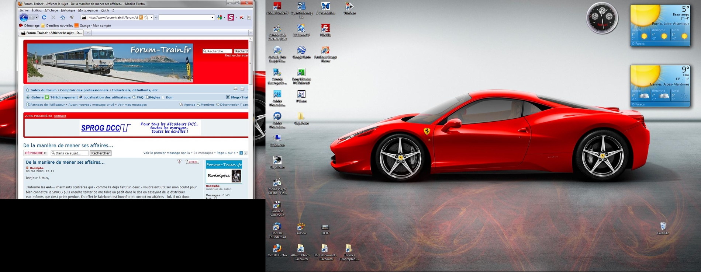The image size is (701, 272).
Task: Go to page 2 of the topic
Action: point(246,153)
